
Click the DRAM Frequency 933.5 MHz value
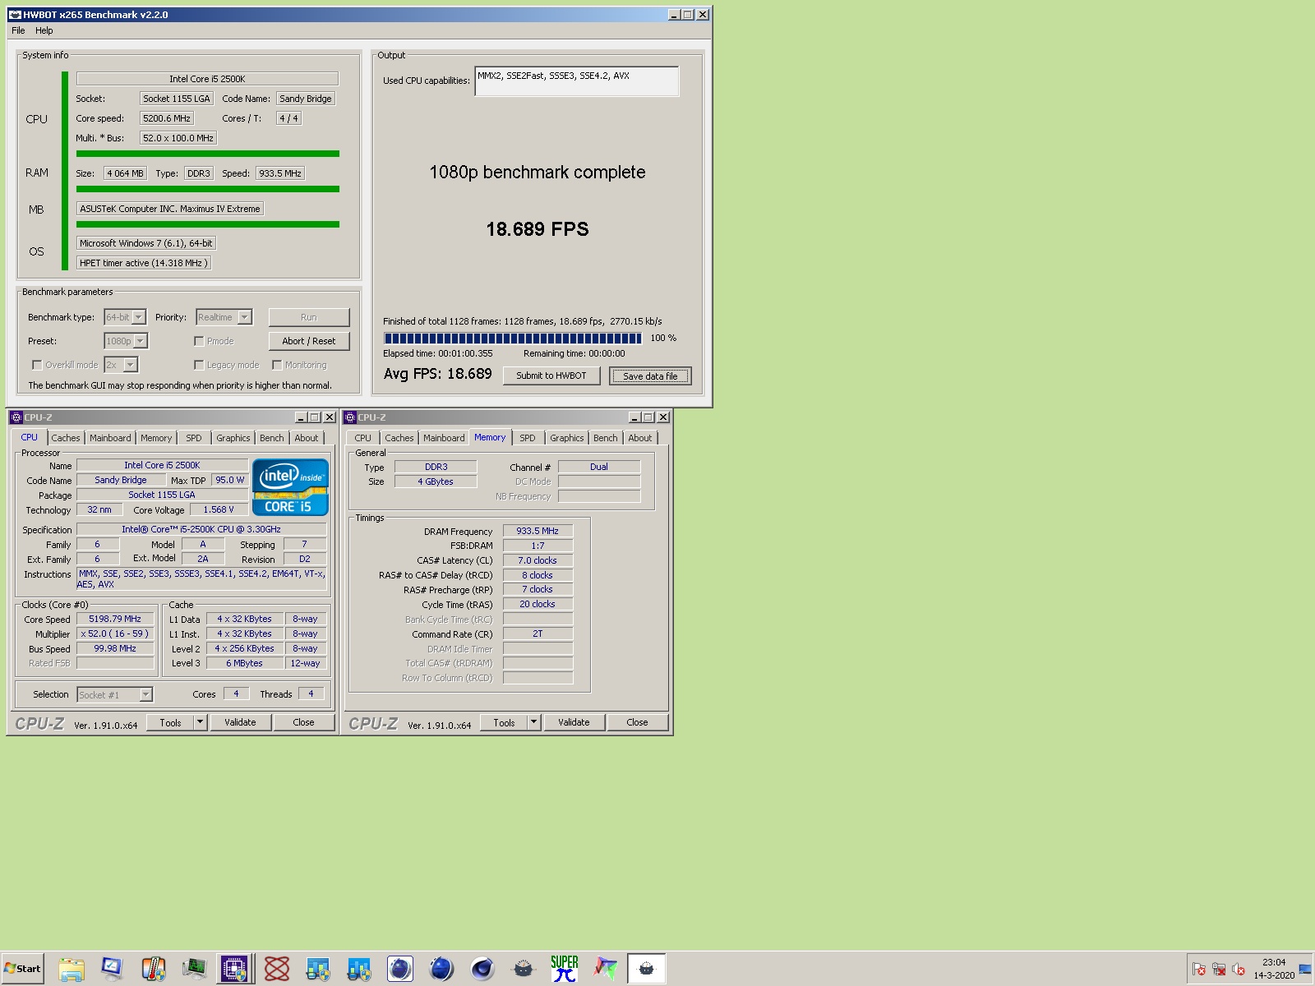[x=538, y=531]
